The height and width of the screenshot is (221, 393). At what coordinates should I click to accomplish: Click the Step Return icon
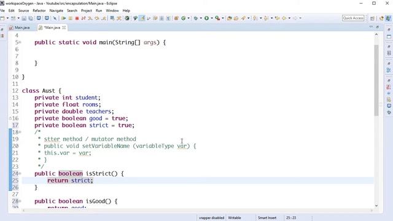point(104,18)
